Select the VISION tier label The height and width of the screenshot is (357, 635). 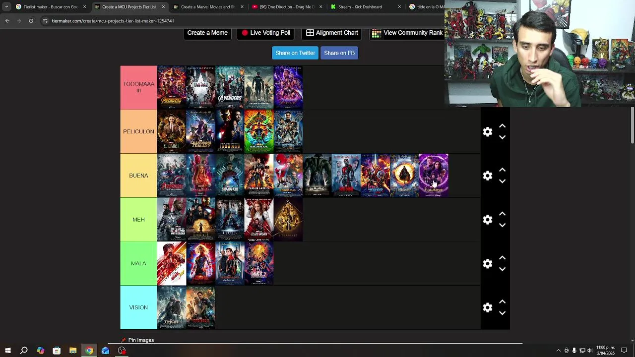tap(138, 307)
